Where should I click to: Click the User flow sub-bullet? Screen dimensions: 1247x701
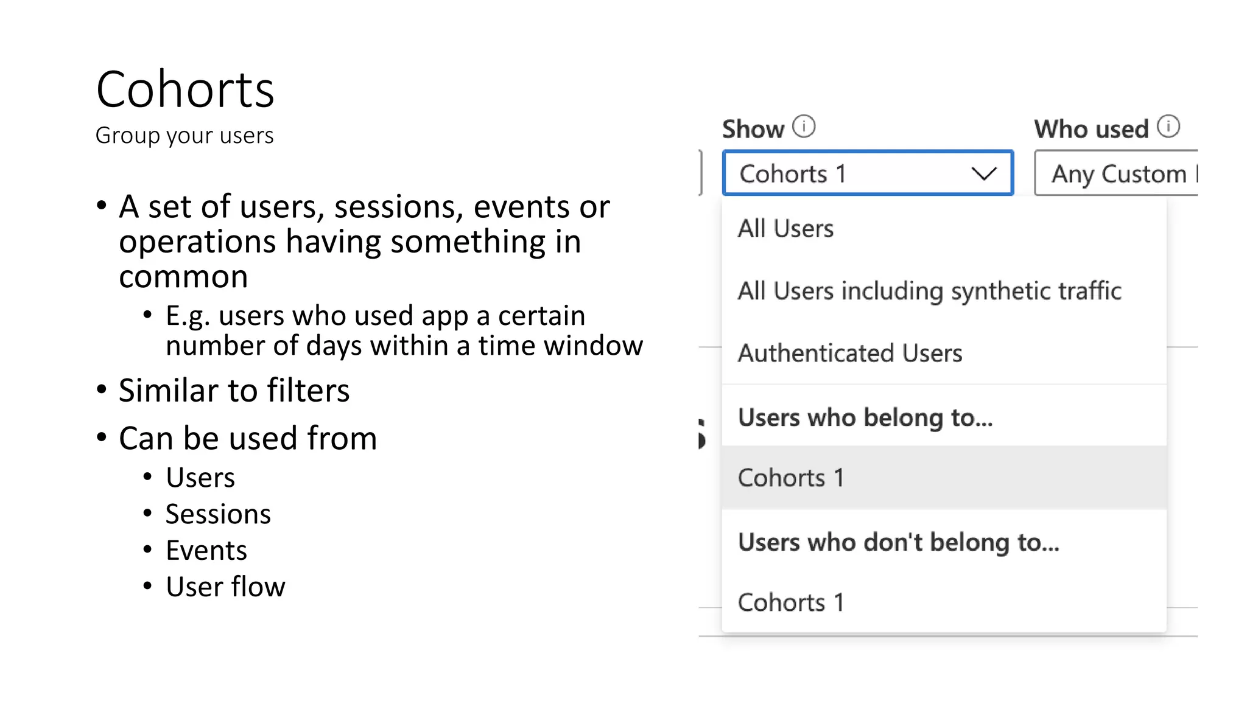point(225,587)
